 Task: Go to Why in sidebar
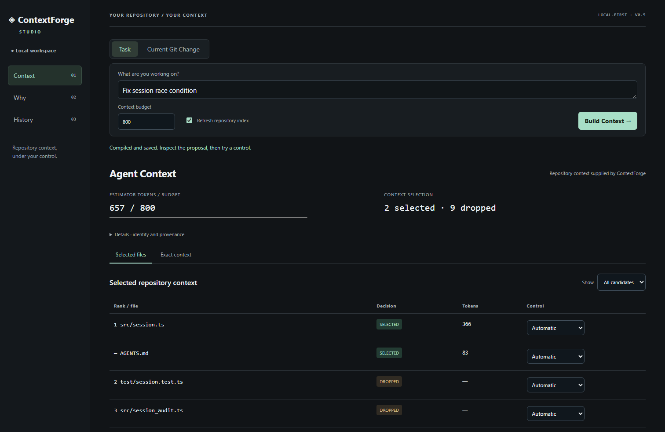point(45,98)
